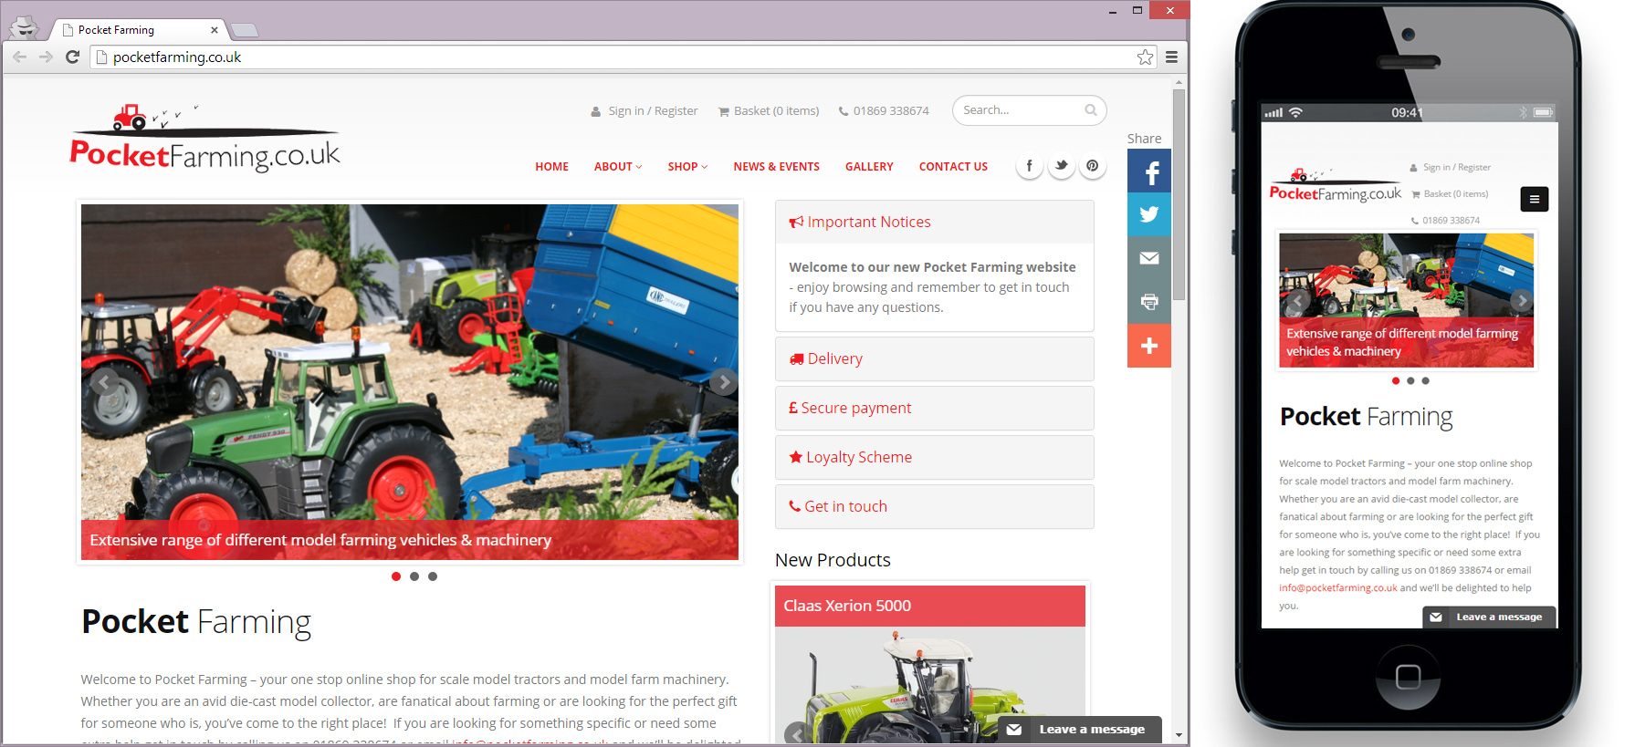Close the Pocket Farming browser tab
Screen dimensions: 1635x747
[215, 30]
